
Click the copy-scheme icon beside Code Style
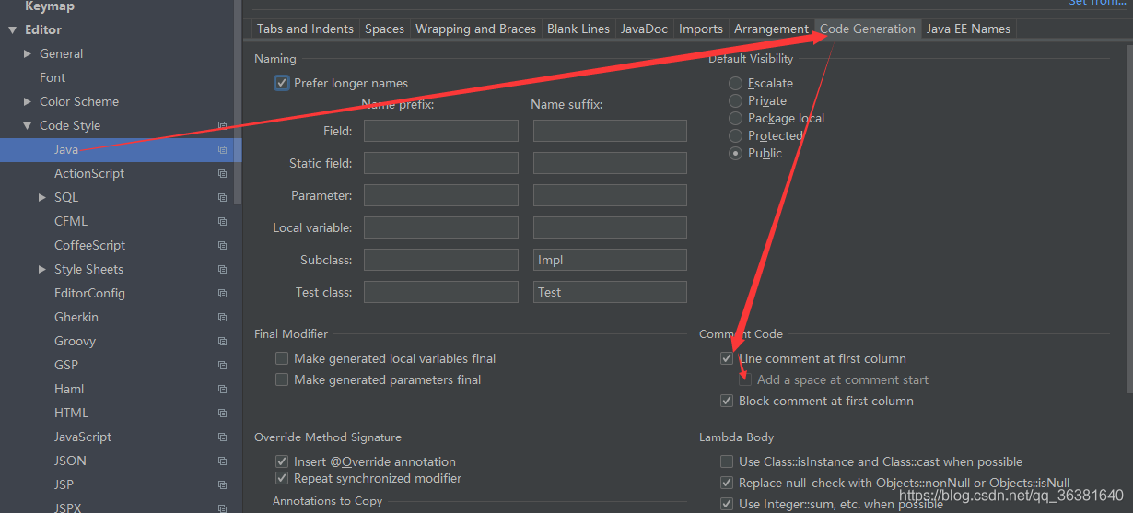pyautogui.click(x=222, y=125)
